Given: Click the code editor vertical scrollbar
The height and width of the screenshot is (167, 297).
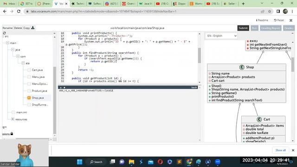Looking at the screenshot, I should point(200,55).
